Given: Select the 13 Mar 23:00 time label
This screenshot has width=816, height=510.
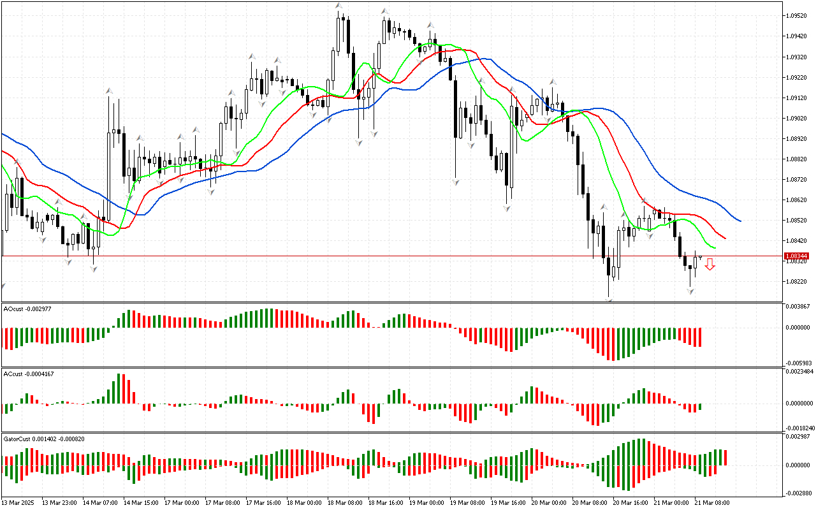Looking at the screenshot, I should click(59, 502).
